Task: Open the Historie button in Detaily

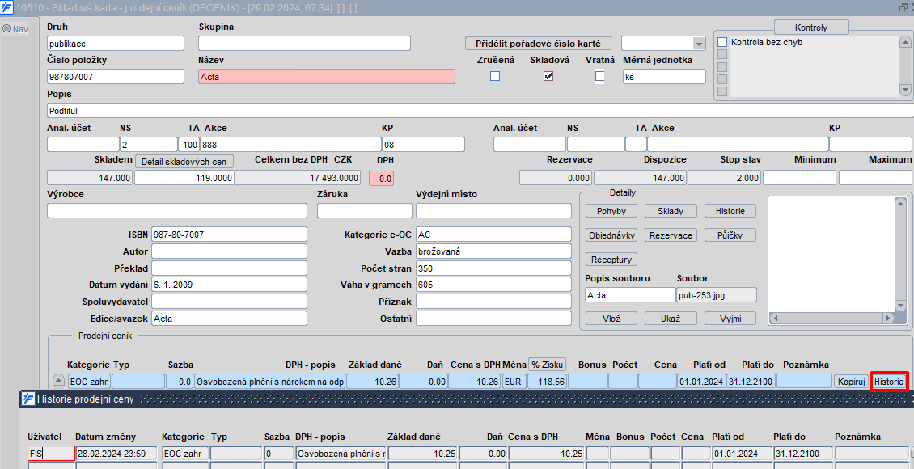Action: pyautogui.click(x=730, y=211)
